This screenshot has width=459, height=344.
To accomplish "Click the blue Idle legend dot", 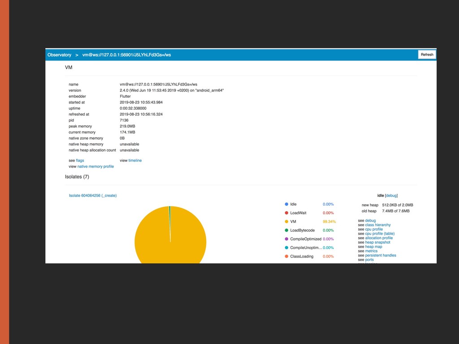I will point(286,204).
